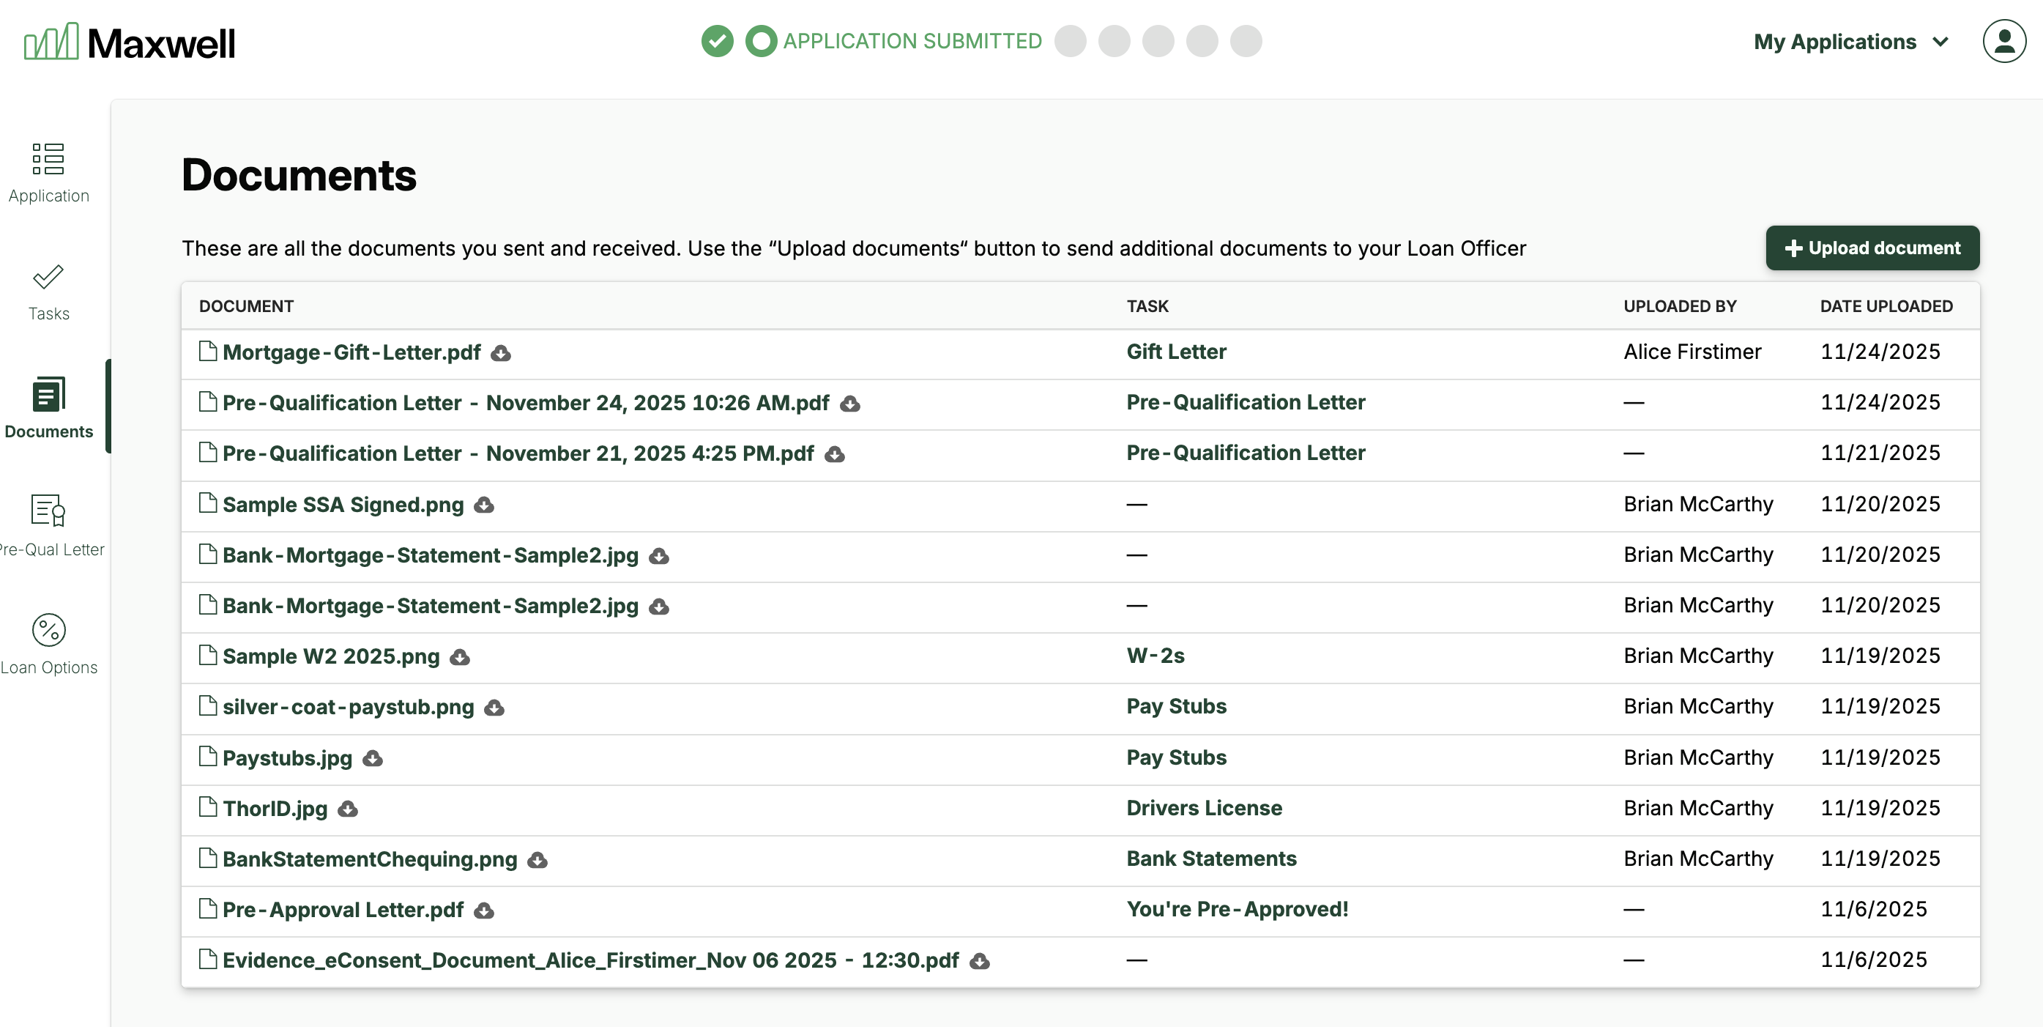Open Loan Options percent icon
2043x1027 pixels.
(48, 630)
